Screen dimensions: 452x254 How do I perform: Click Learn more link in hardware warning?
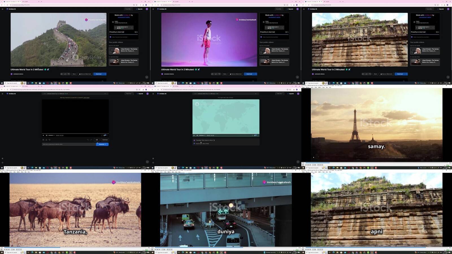click(x=86, y=97)
